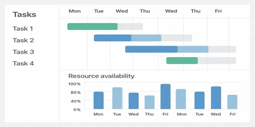This screenshot has width=255, height=127.
Task: Click the leftmost Mon resource availability bar
Action: 98,101
